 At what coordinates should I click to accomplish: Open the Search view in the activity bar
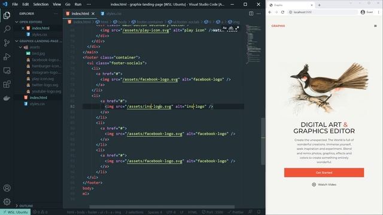click(x=7, y=29)
